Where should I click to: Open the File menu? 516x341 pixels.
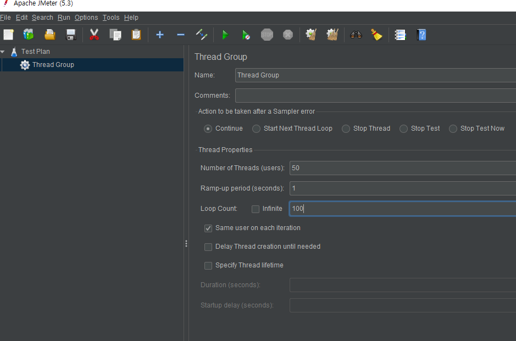(x=5, y=18)
